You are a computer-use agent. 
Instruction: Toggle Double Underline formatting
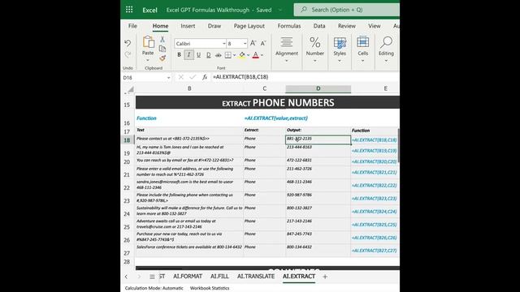click(x=208, y=55)
